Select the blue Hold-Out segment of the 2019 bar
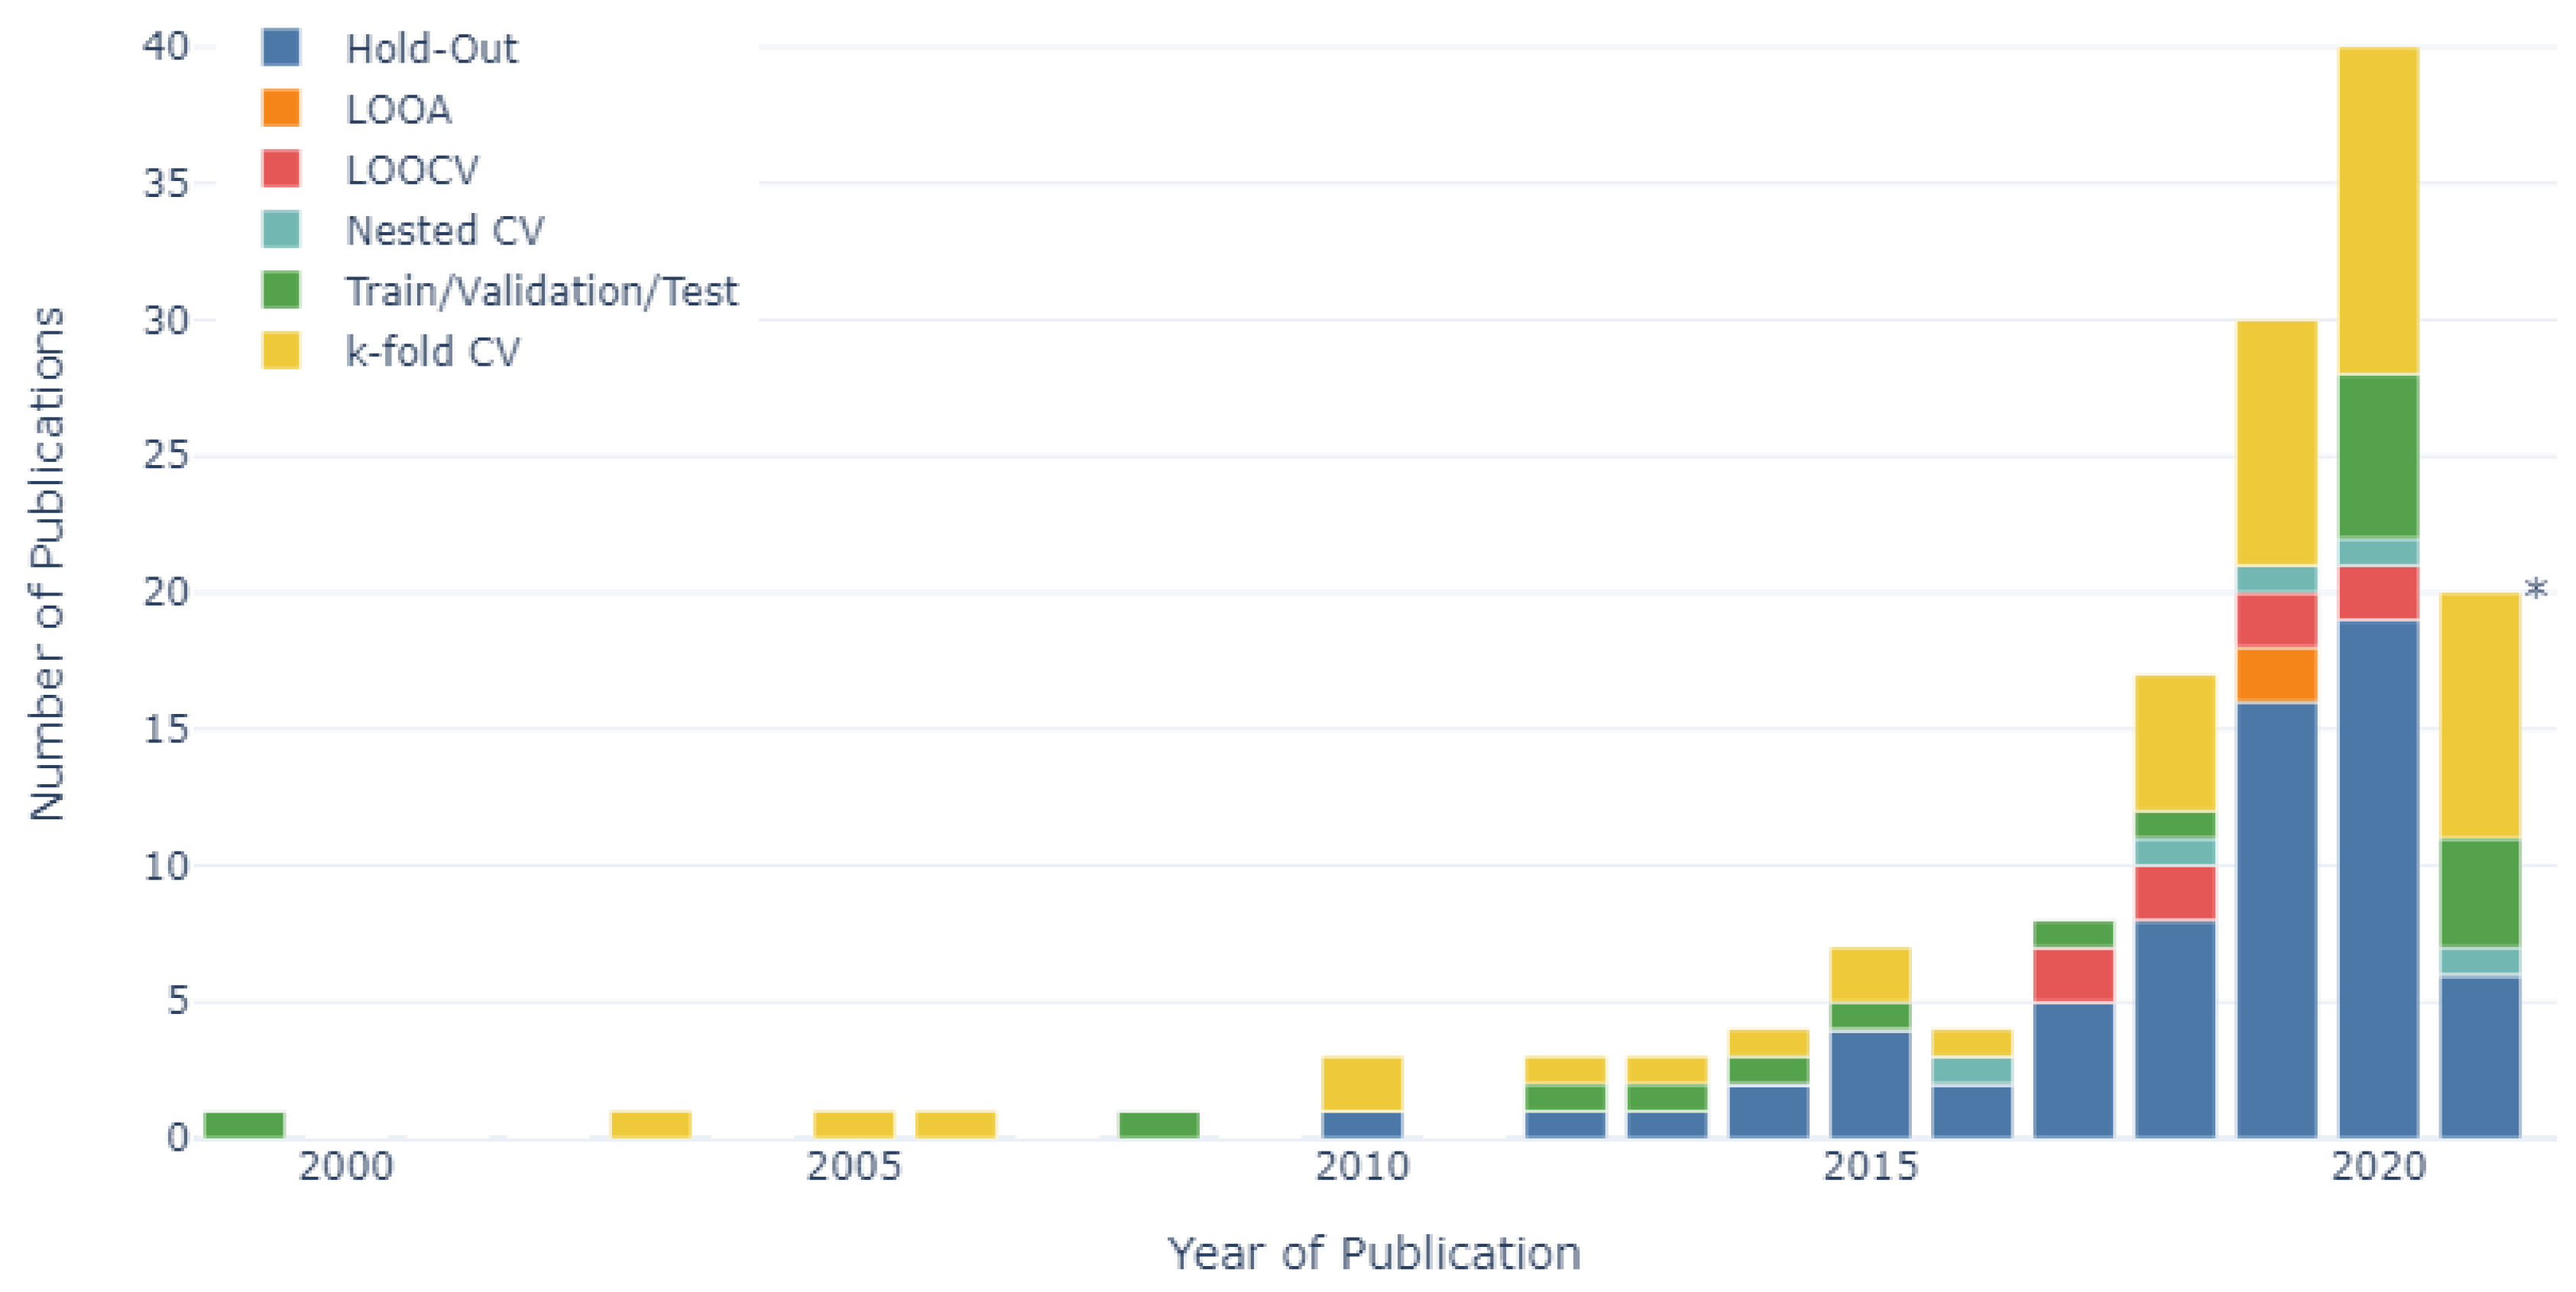This screenshot has width=2576, height=1292. tap(2277, 920)
